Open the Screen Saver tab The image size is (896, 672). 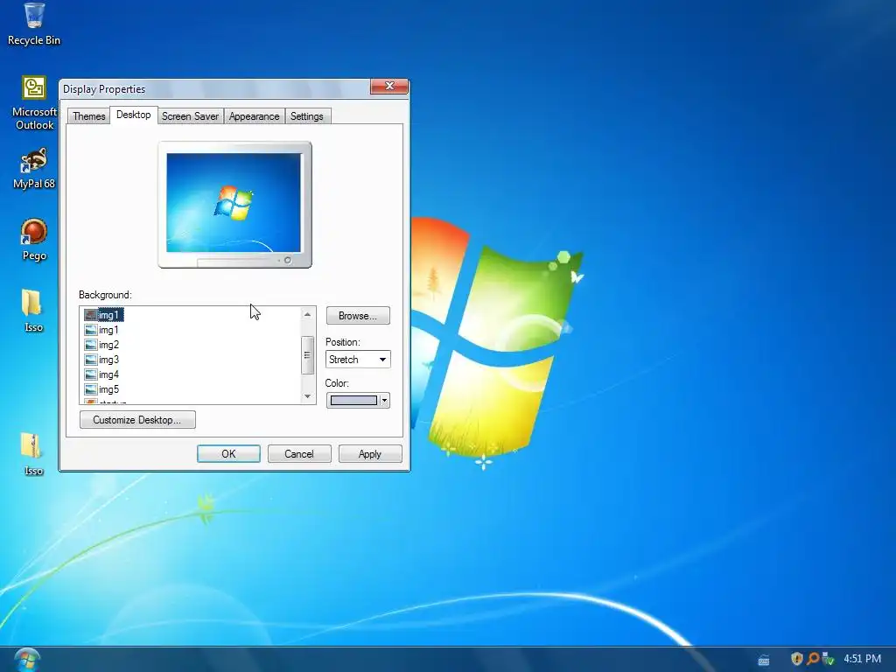click(x=190, y=116)
